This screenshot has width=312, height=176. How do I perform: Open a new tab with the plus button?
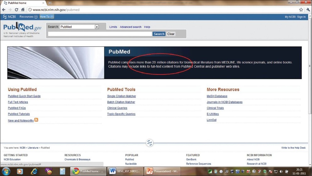point(50,3)
